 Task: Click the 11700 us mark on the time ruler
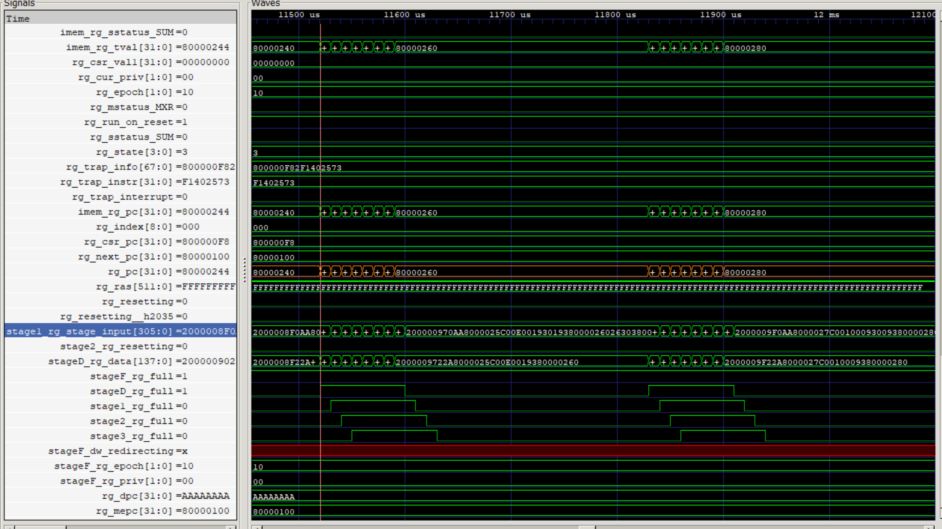pyautogui.click(x=510, y=15)
